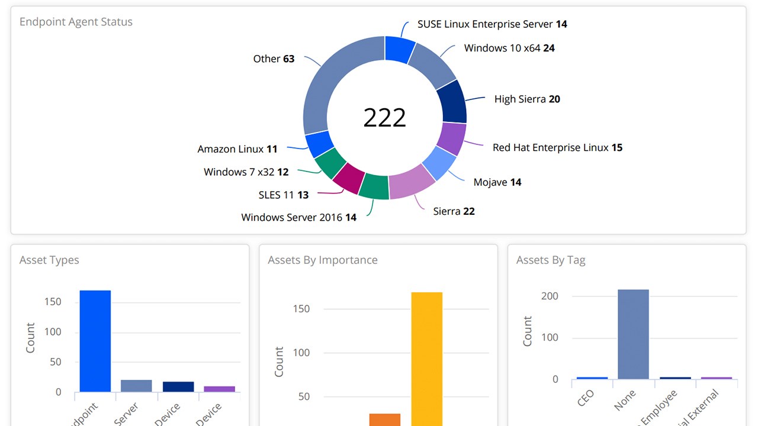Click the 'Count' axis title in Asset Types

[31, 338]
